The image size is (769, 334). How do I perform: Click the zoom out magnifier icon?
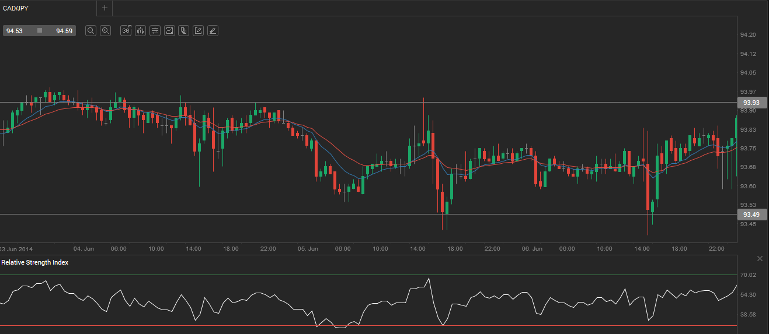[x=91, y=31]
